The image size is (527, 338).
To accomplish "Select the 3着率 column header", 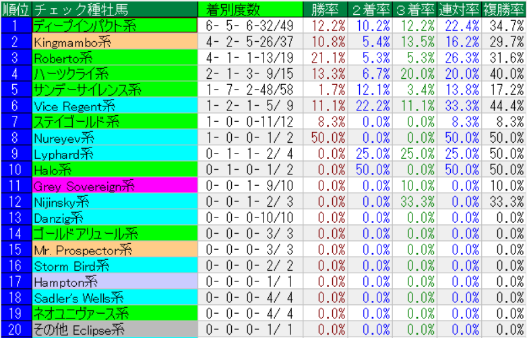I will [415, 9].
